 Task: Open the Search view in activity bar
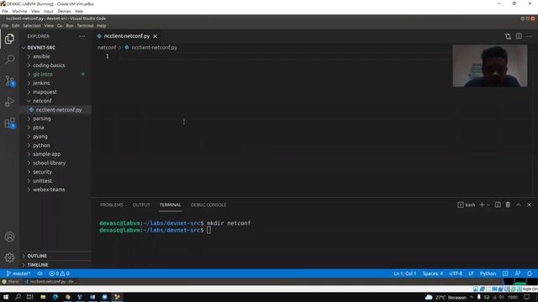point(9,60)
